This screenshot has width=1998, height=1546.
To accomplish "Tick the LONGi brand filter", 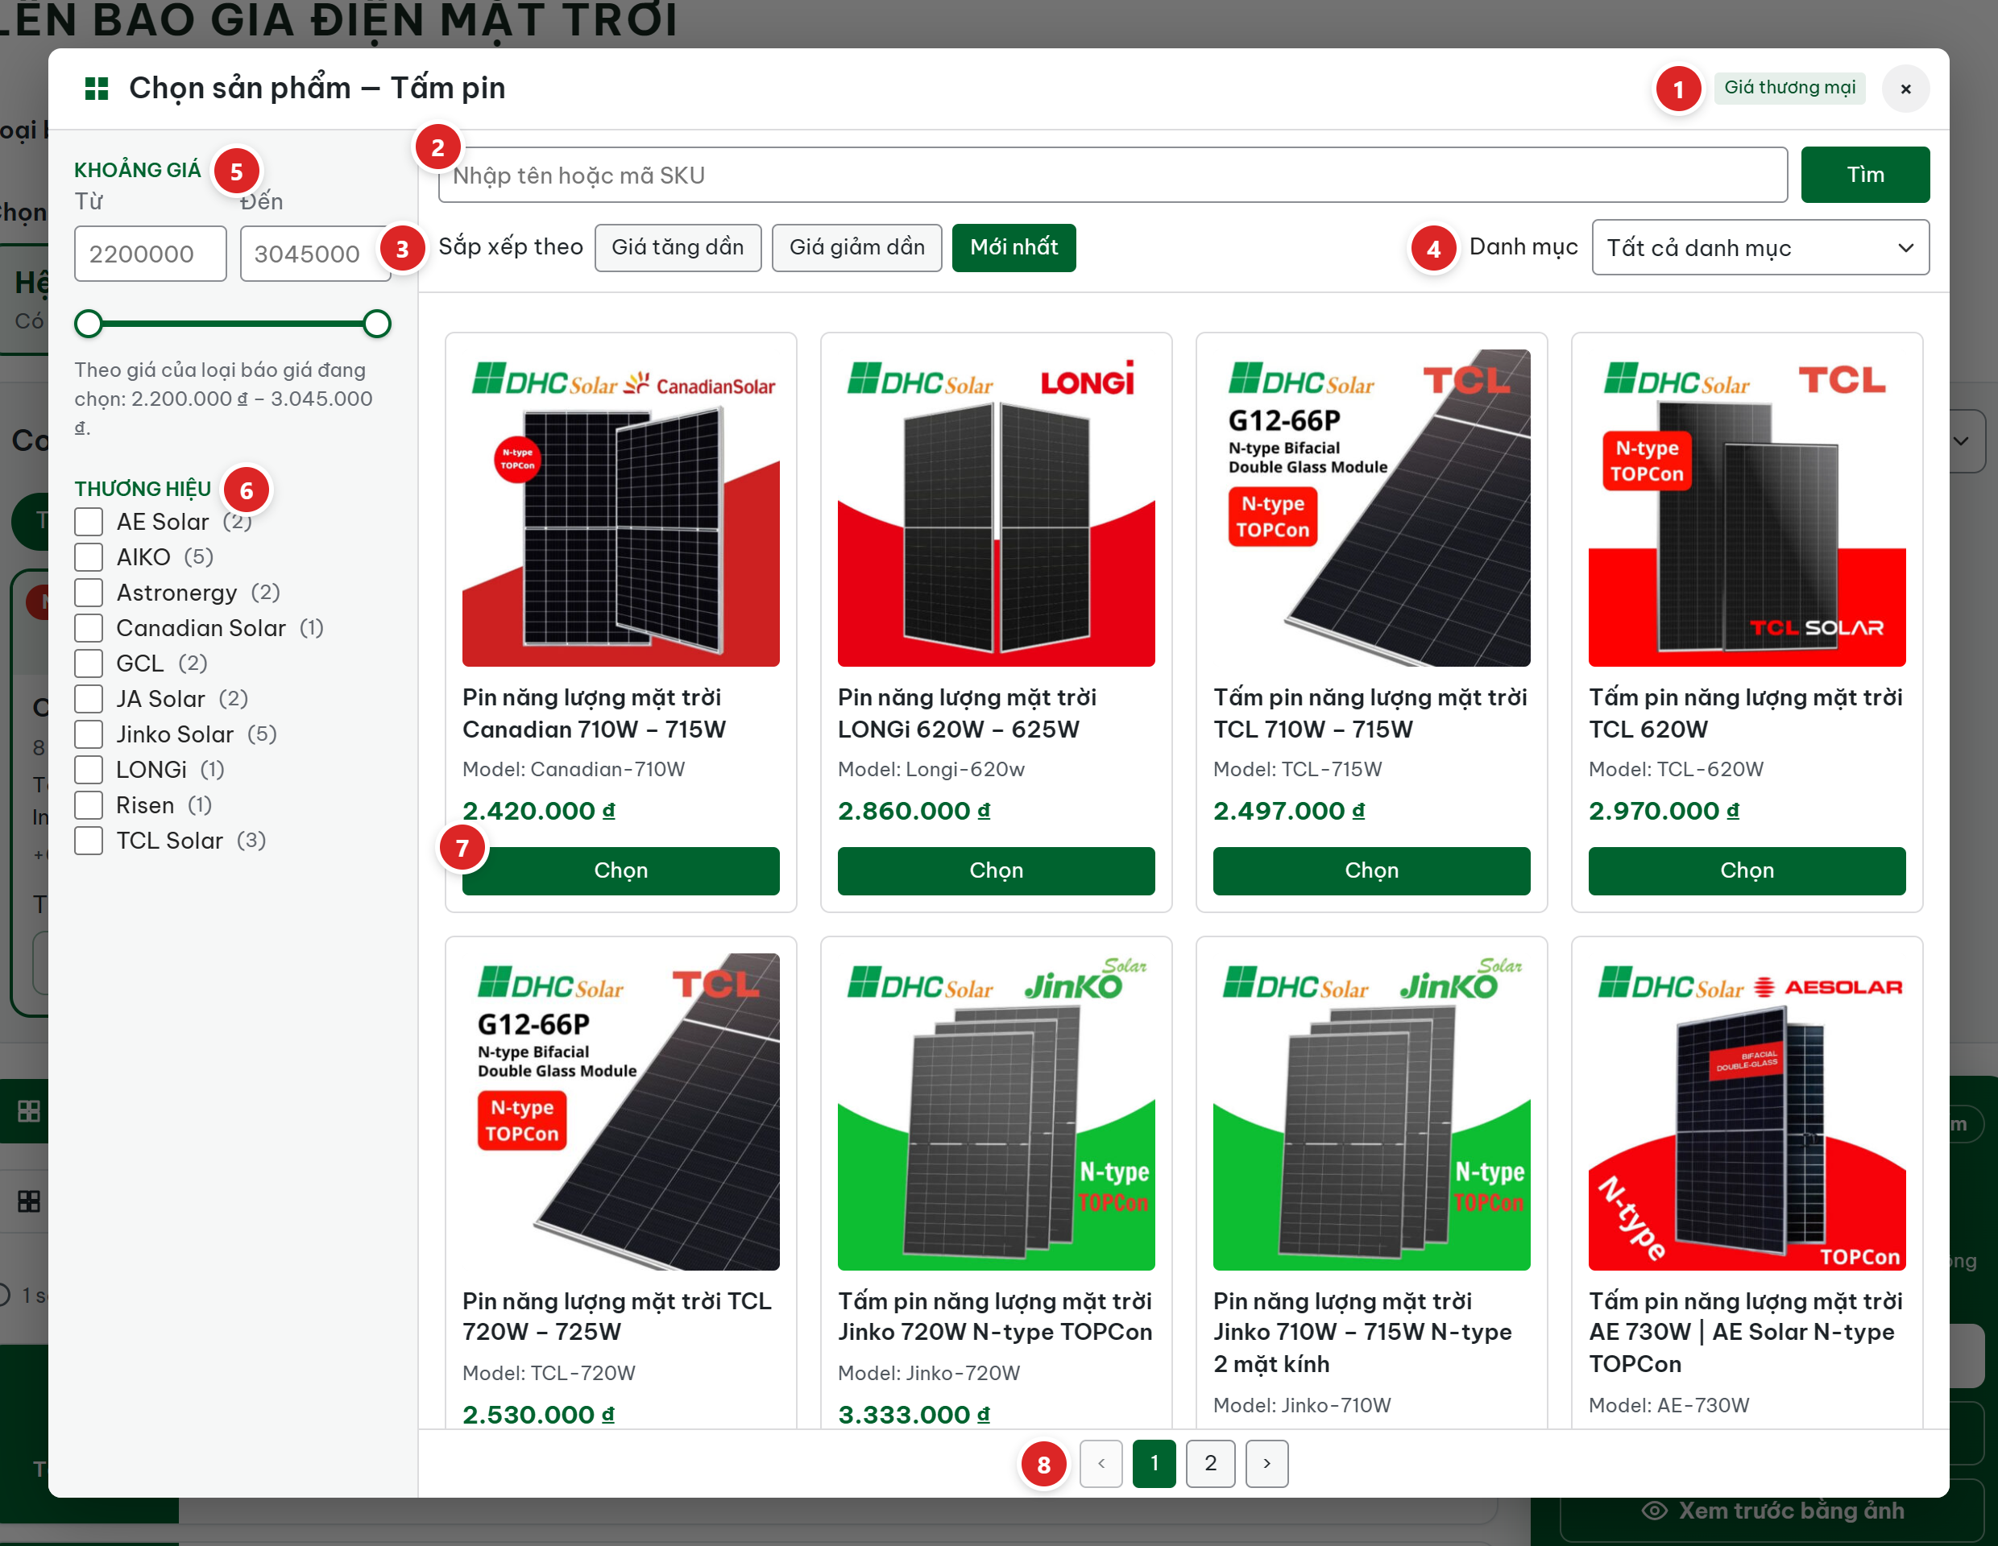I will pos(89,770).
